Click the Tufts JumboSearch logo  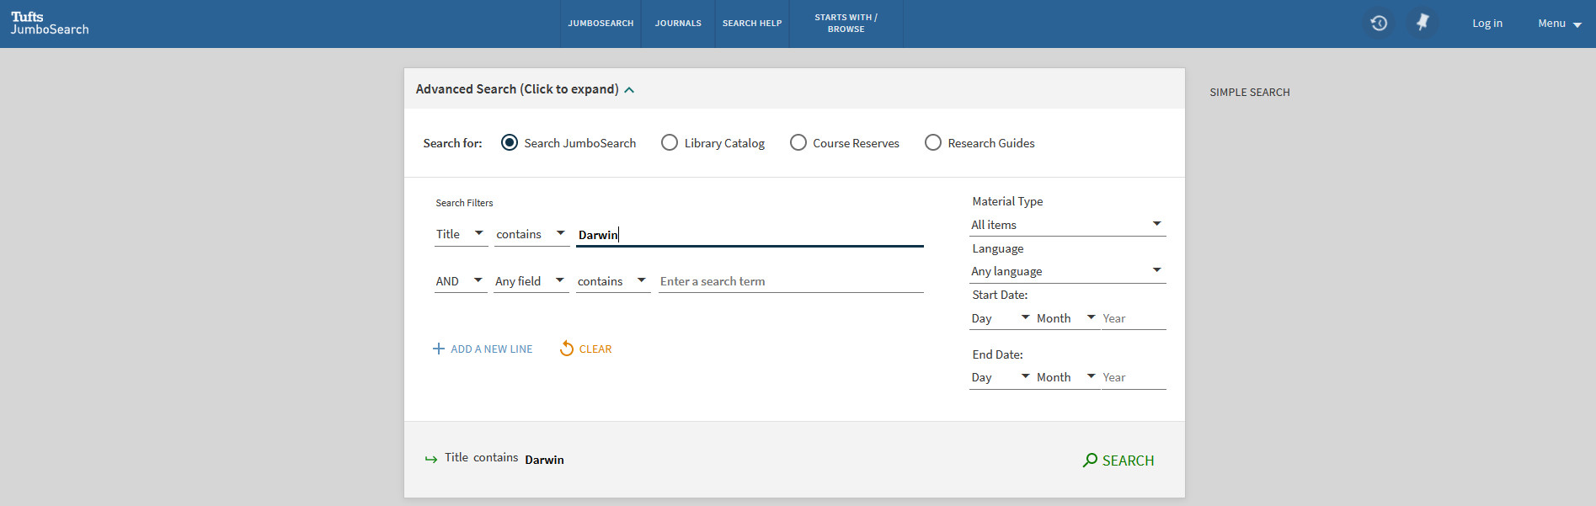[50, 23]
